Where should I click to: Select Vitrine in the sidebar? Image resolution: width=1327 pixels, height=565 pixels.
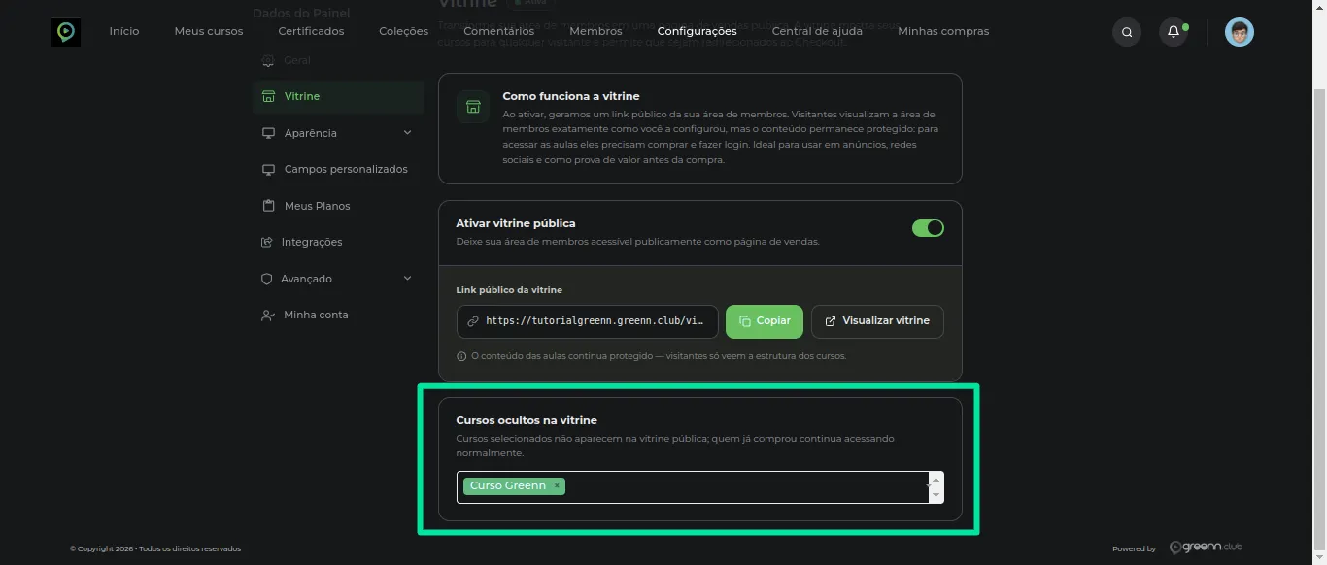[x=338, y=97]
